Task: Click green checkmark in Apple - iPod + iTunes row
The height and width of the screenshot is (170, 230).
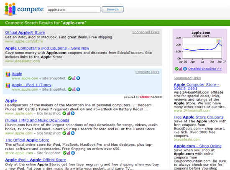Action: [x=70, y=89]
